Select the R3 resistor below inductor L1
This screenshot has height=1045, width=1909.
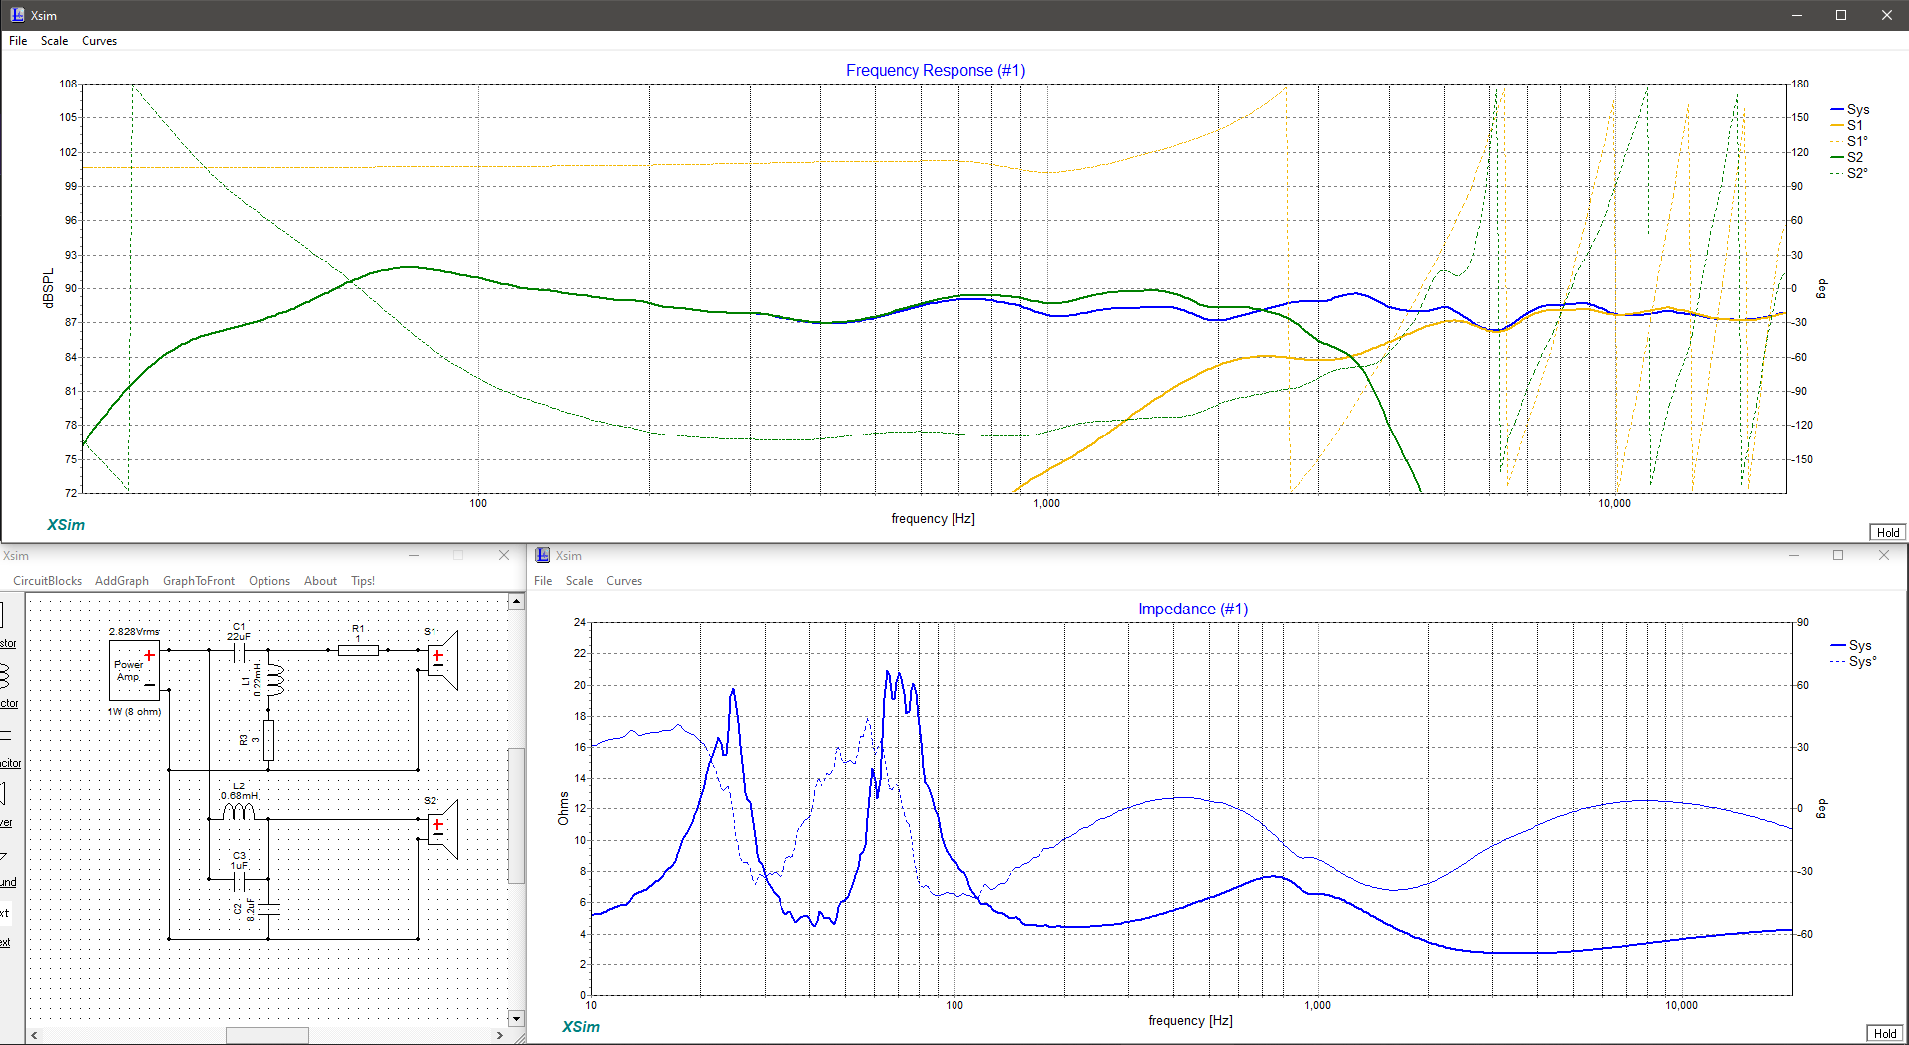[268, 740]
